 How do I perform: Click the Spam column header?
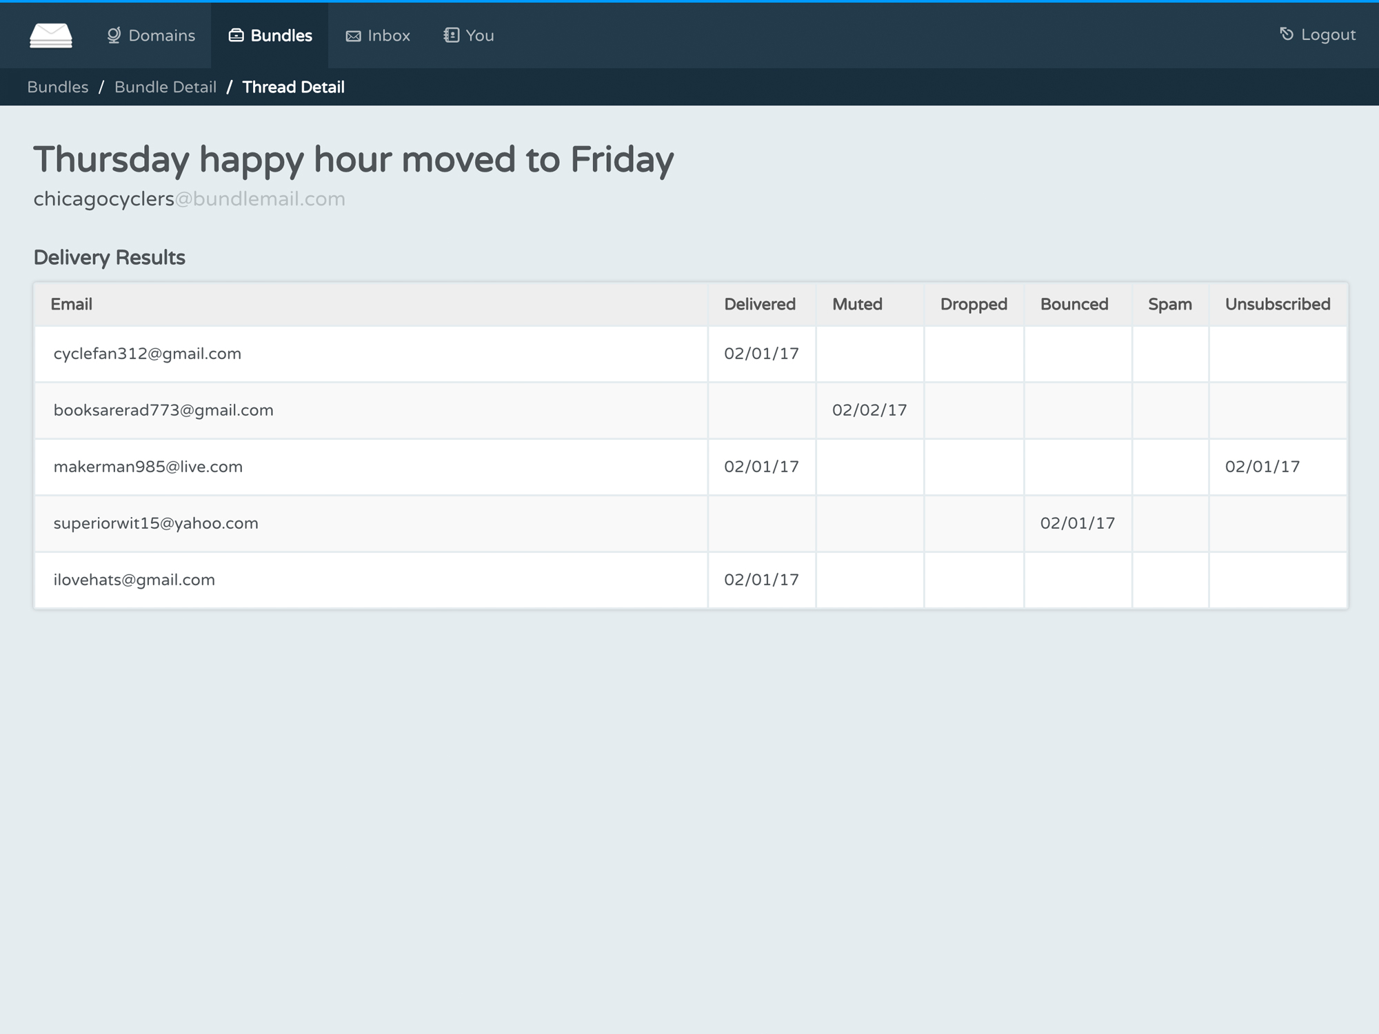point(1171,304)
